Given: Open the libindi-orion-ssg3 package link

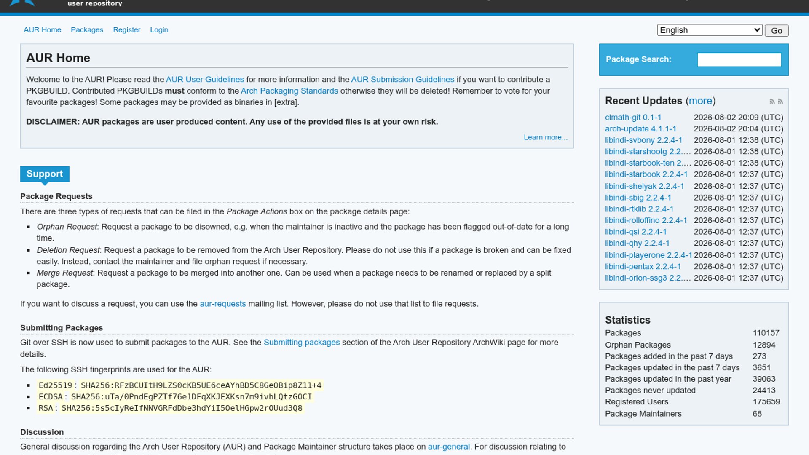Looking at the screenshot, I should click(x=648, y=278).
